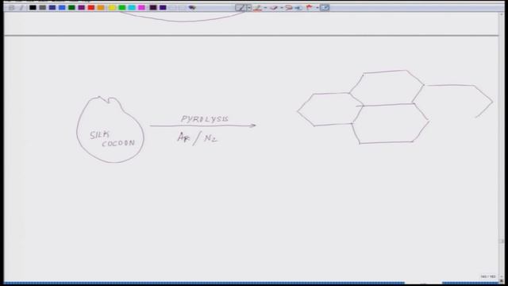508x286 pixels.
Task: Select the Highlighter tool
Action: pos(257,7)
